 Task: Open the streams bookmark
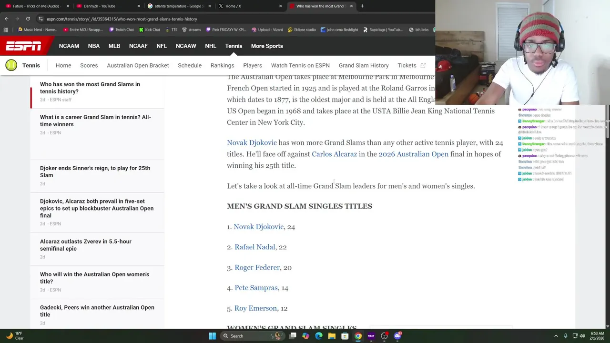192,30
